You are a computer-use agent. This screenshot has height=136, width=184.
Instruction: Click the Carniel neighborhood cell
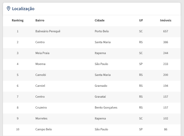[40, 86]
